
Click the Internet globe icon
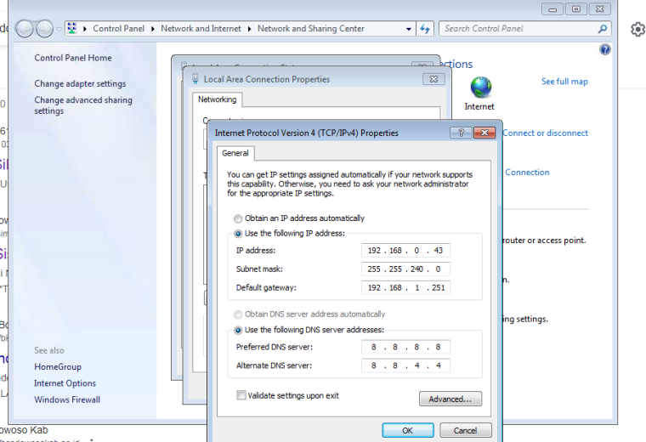tap(480, 87)
